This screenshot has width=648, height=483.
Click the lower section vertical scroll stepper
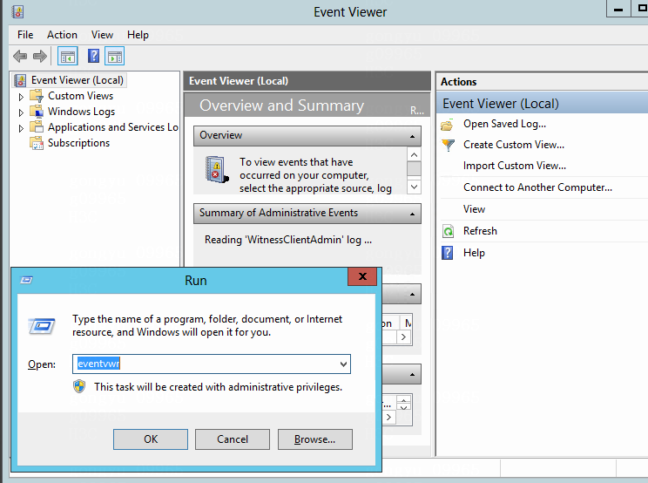pos(404,403)
